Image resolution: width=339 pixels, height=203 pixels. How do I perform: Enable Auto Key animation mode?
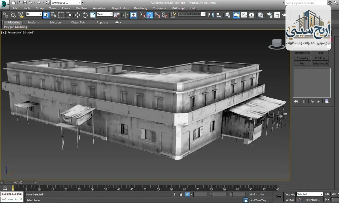[x=290, y=194]
